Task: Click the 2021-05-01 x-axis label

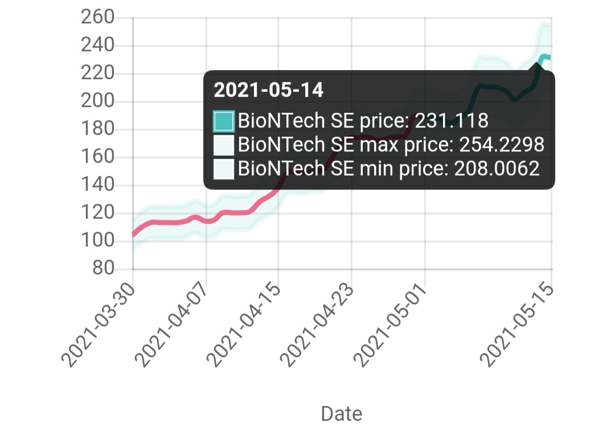Action: pyautogui.click(x=392, y=326)
